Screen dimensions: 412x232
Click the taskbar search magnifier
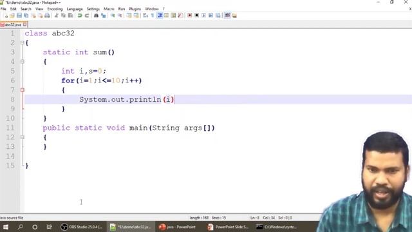20,227
